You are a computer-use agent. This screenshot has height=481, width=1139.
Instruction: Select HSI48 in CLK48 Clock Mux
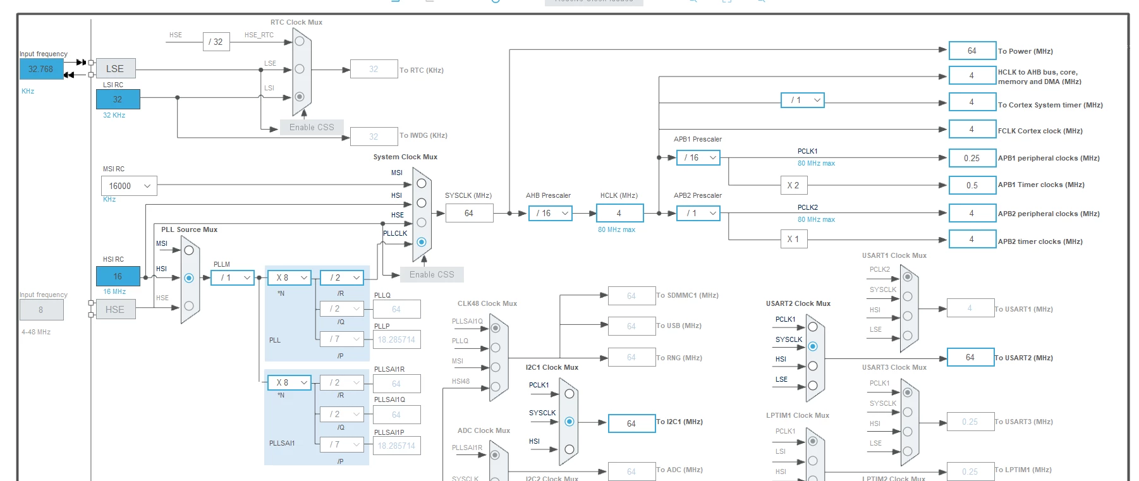point(496,387)
